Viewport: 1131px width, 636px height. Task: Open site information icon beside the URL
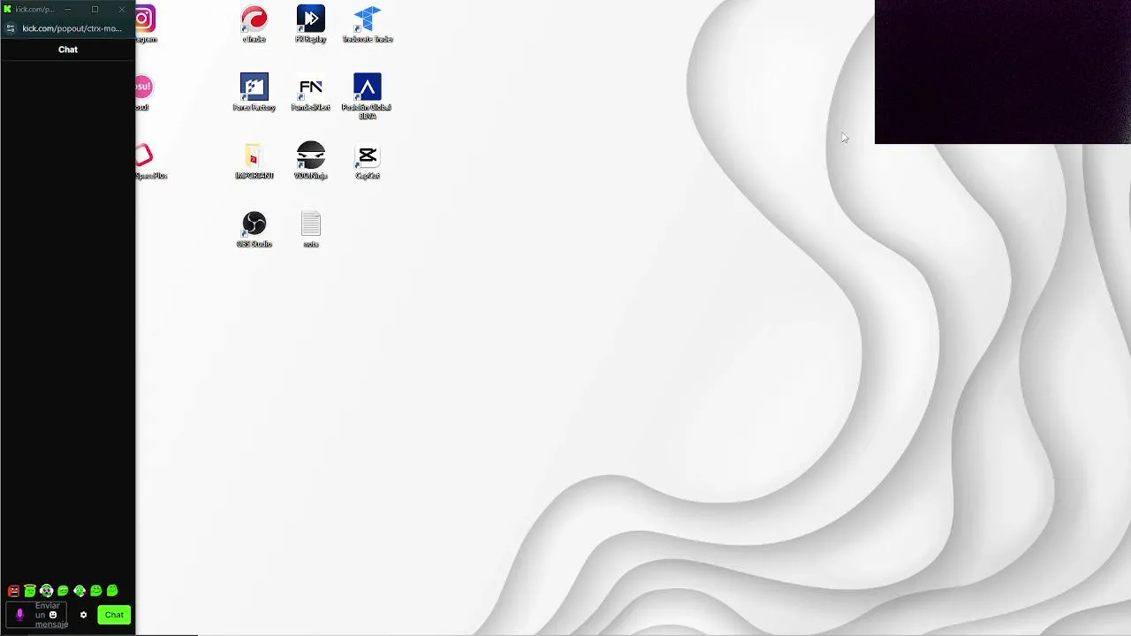[10, 28]
